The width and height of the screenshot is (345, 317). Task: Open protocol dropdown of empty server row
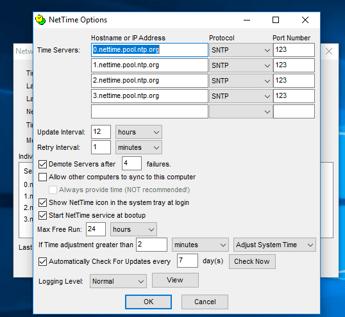tap(241, 111)
